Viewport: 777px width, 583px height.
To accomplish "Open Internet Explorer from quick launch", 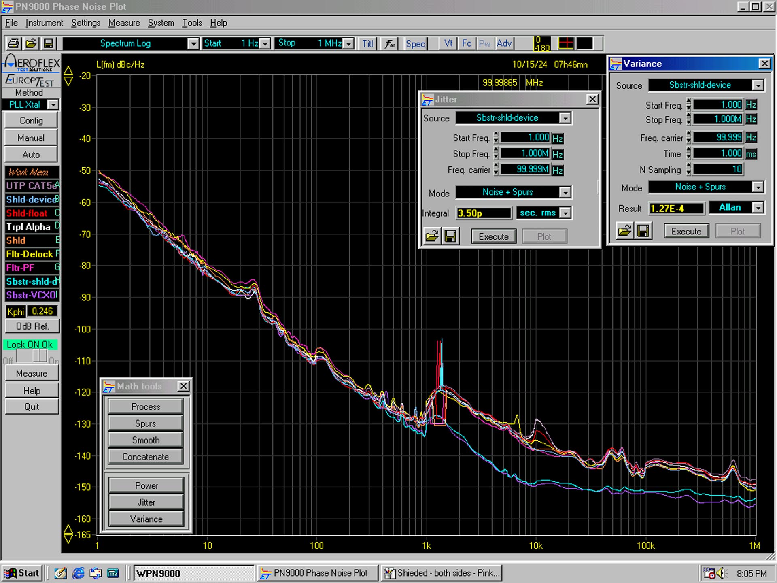I will click(78, 573).
